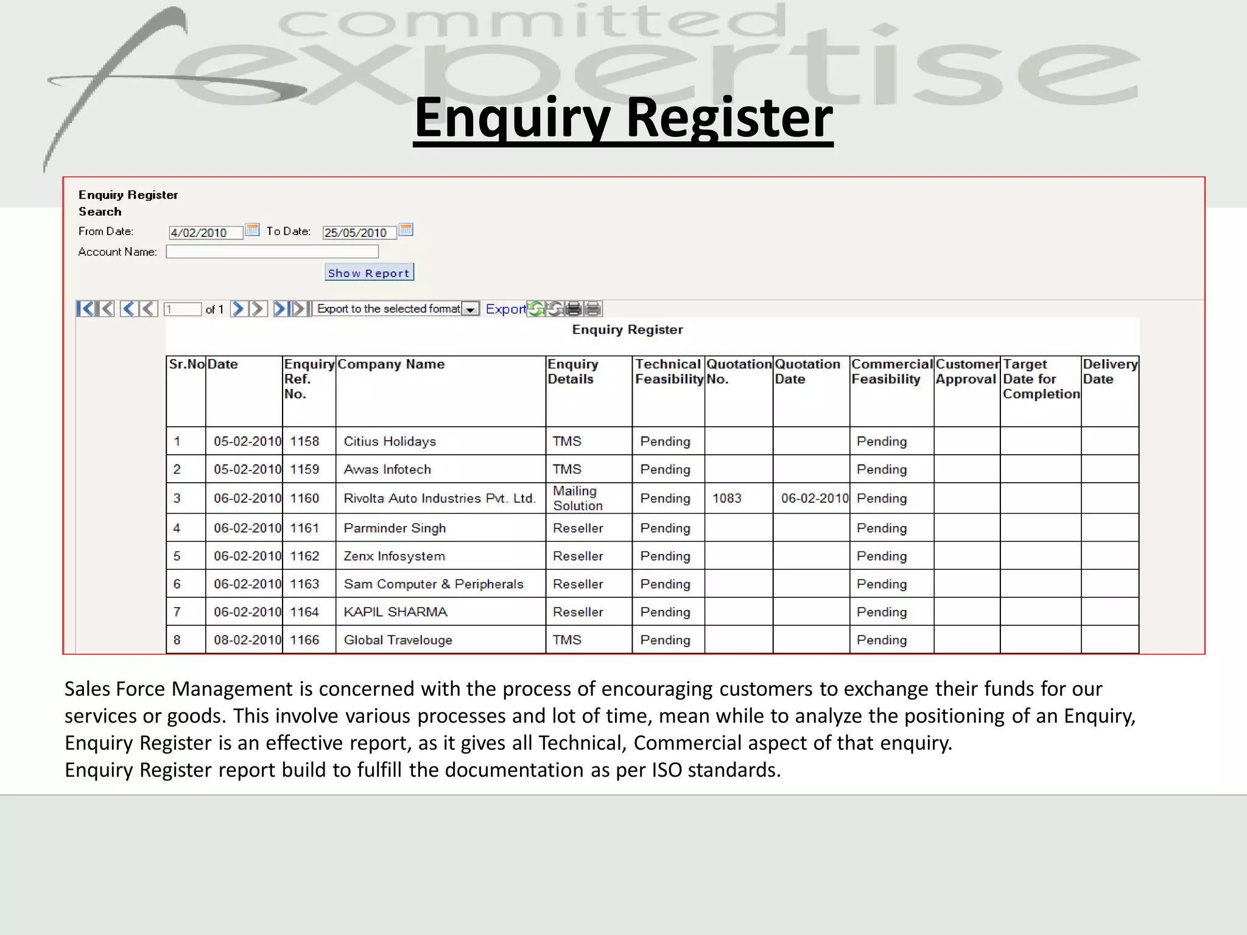The height and width of the screenshot is (935, 1247).
Task: Focus the To Date field
Action: 359,233
